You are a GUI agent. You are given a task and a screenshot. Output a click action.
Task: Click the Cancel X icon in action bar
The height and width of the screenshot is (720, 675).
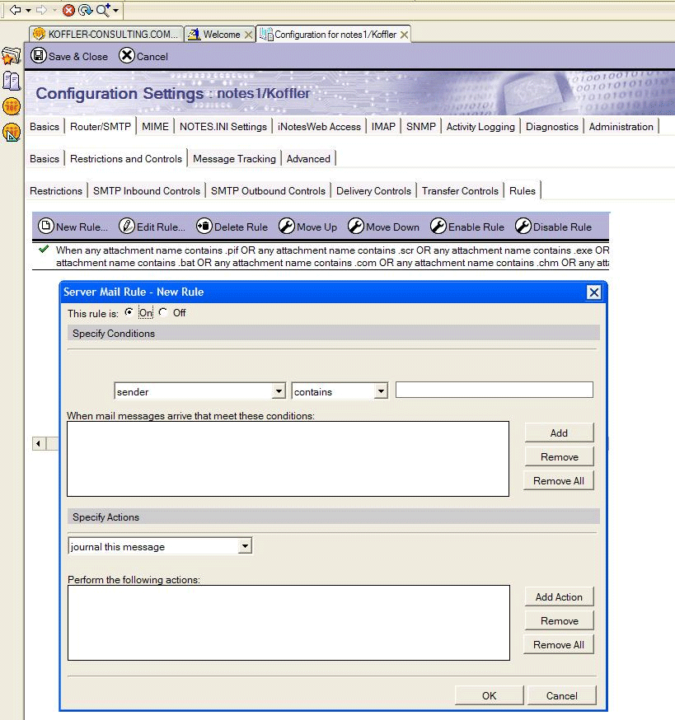[126, 56]
